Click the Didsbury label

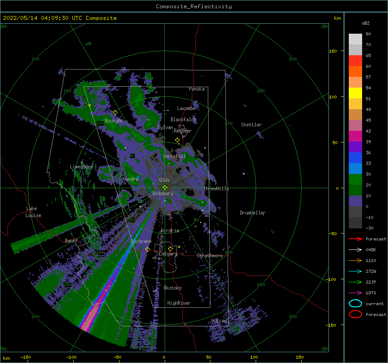click(x=163, y=193)
